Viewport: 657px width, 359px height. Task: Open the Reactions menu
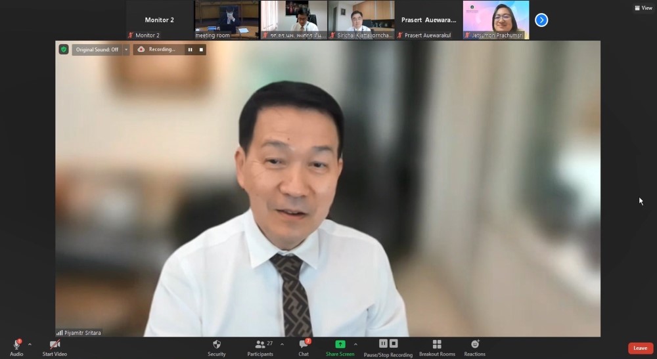(x=474, y=345)
